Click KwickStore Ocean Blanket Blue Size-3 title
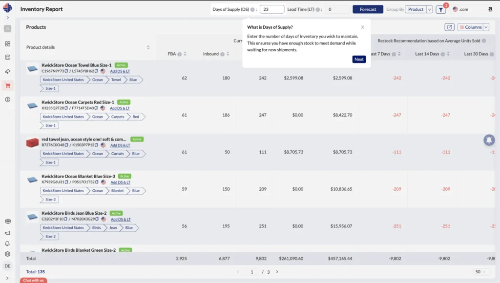Screen dimensions: 500x283 [78, 176]
